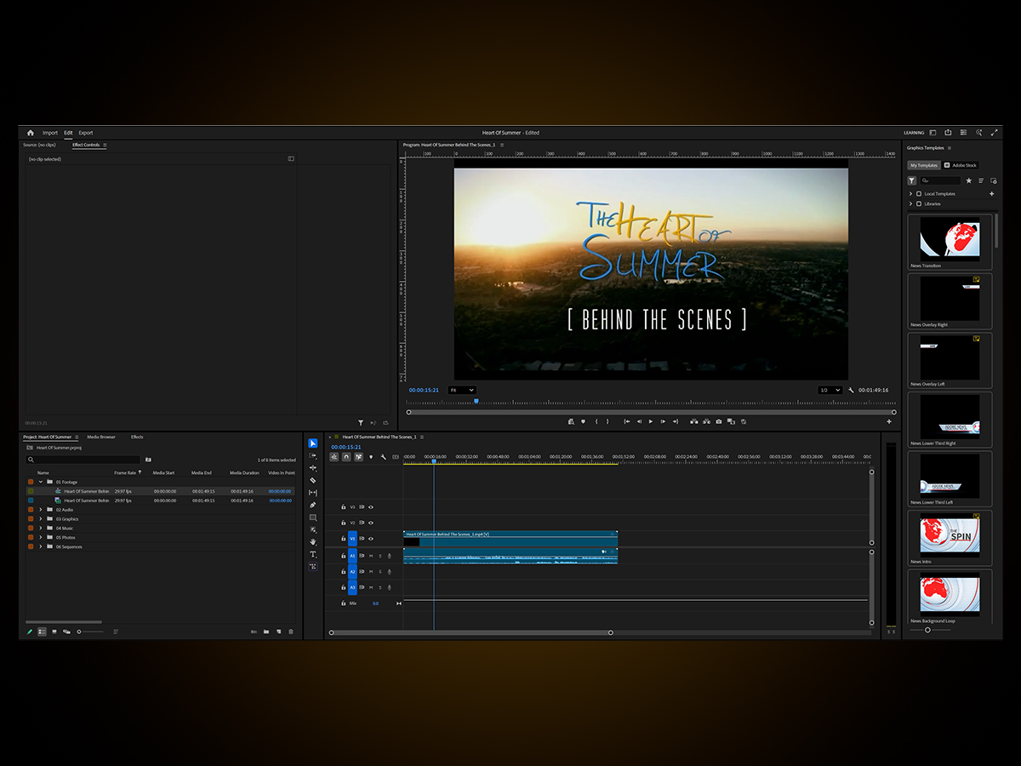
Task: Switch to the Media Browser tab
Action: 101,437
